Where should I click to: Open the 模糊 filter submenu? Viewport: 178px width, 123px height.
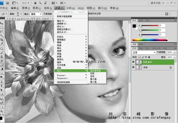click(x=71, y=42)
